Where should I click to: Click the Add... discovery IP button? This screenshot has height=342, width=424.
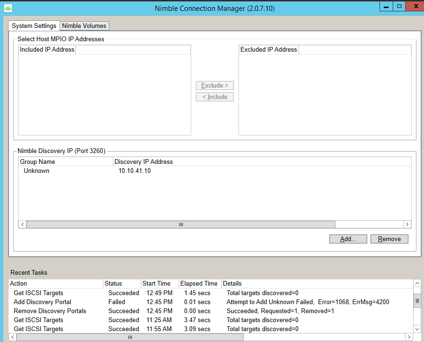pos(348,239)
